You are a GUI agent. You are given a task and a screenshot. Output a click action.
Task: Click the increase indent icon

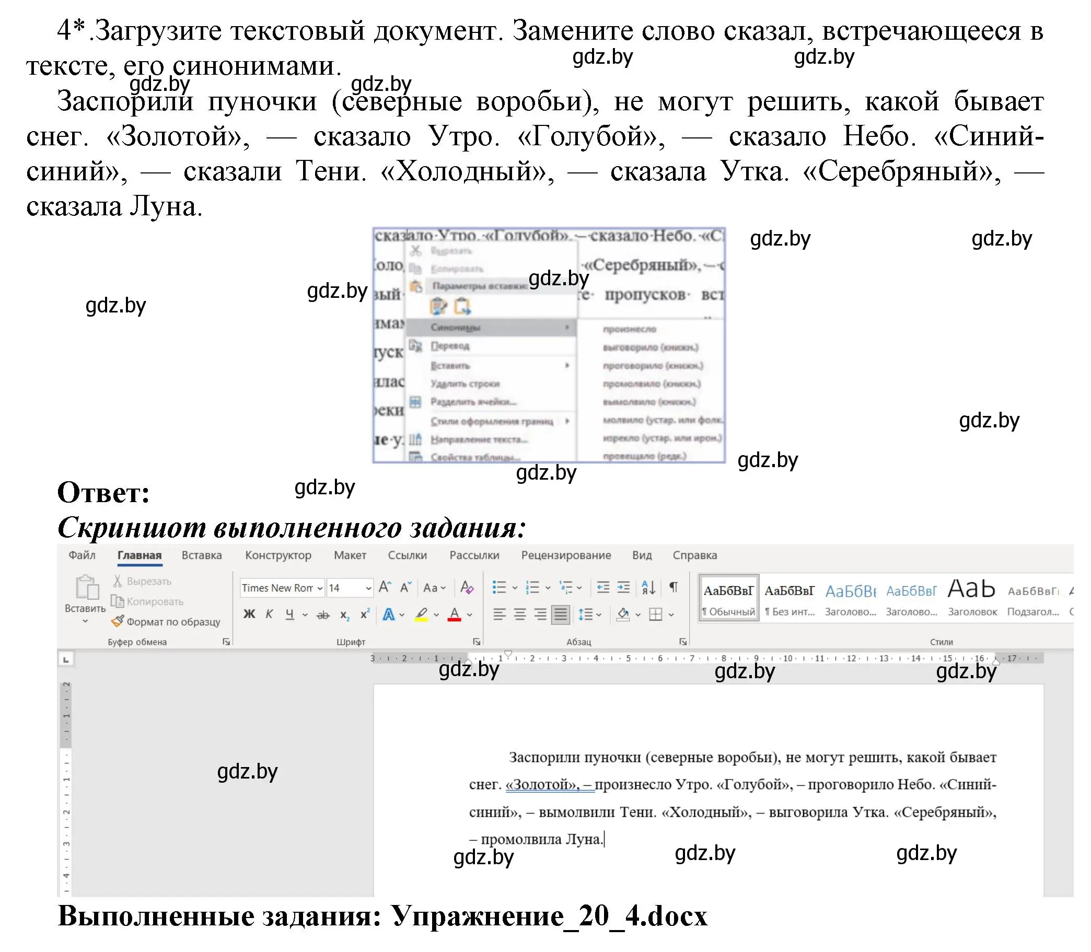click(623, 588)
